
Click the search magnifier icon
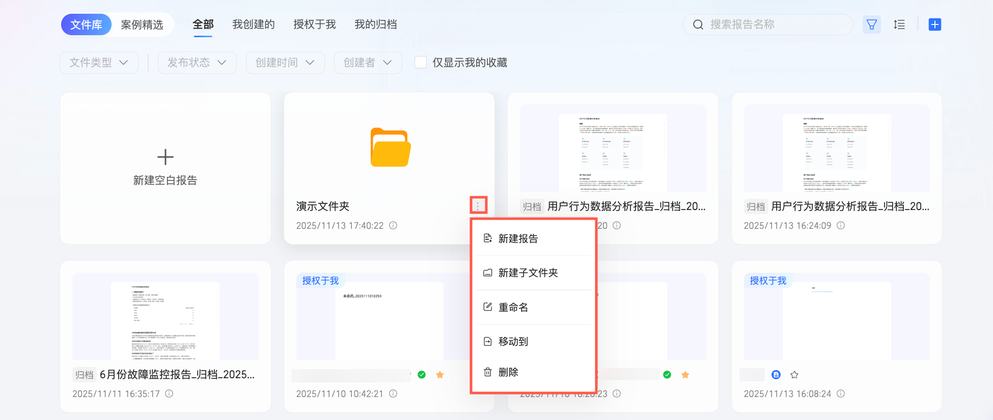698,24
